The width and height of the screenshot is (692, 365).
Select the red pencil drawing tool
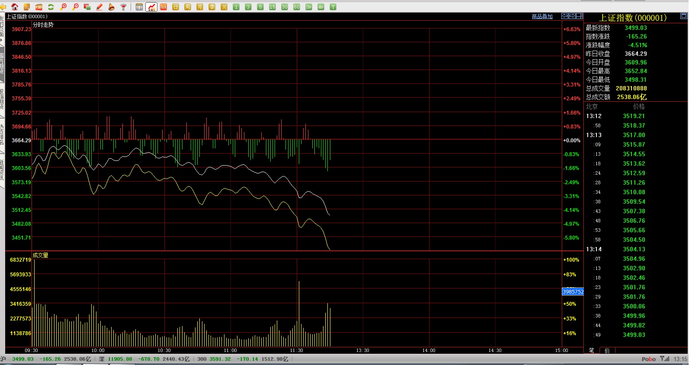pos(99,7)
